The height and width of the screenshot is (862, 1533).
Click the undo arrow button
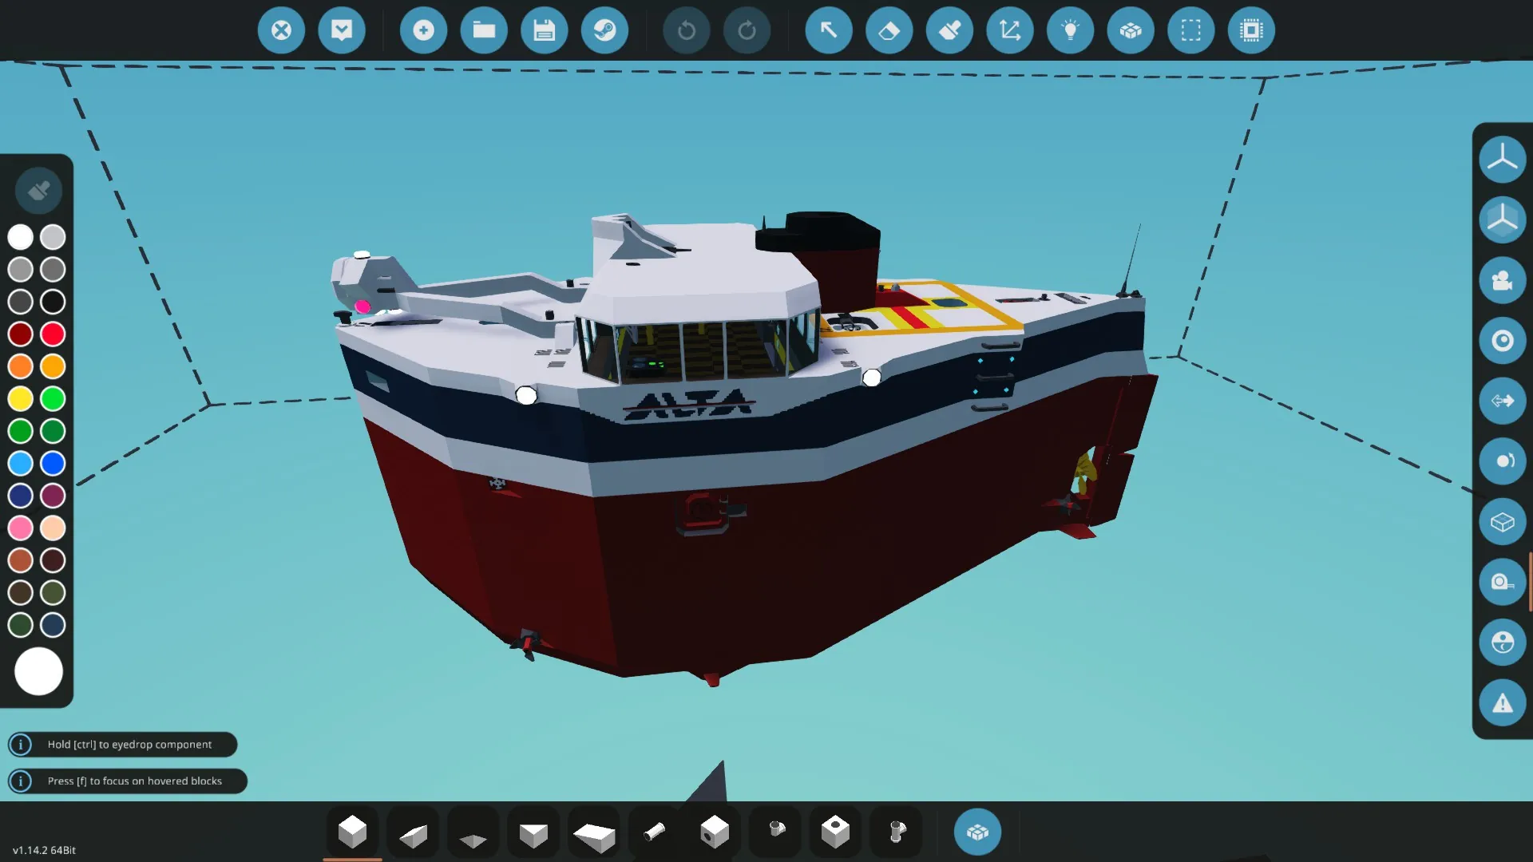coord(686,30)
